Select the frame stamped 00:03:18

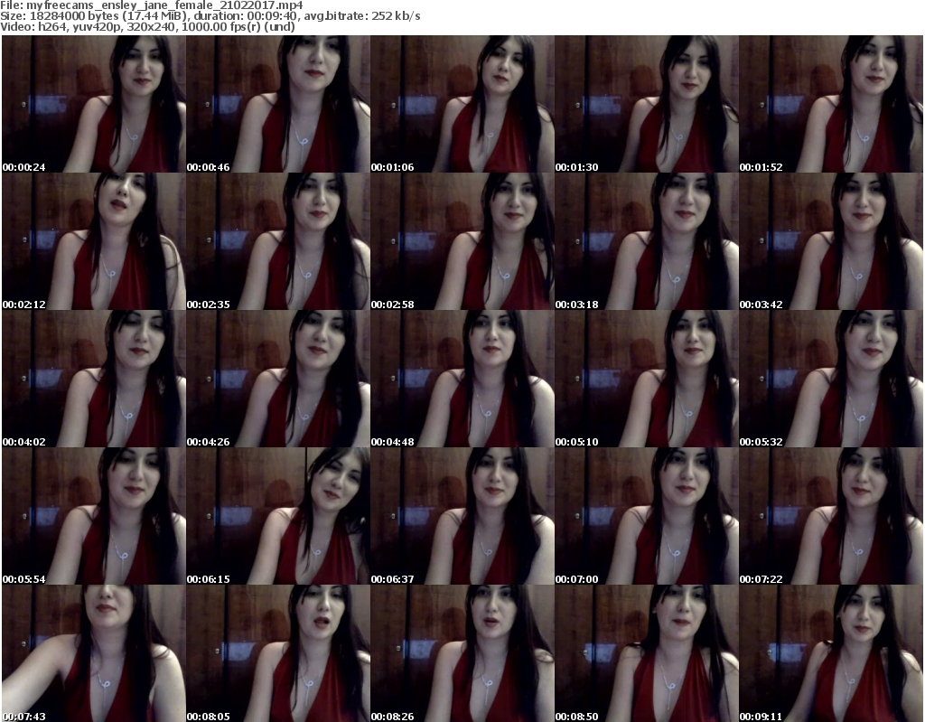coord(647,241)
